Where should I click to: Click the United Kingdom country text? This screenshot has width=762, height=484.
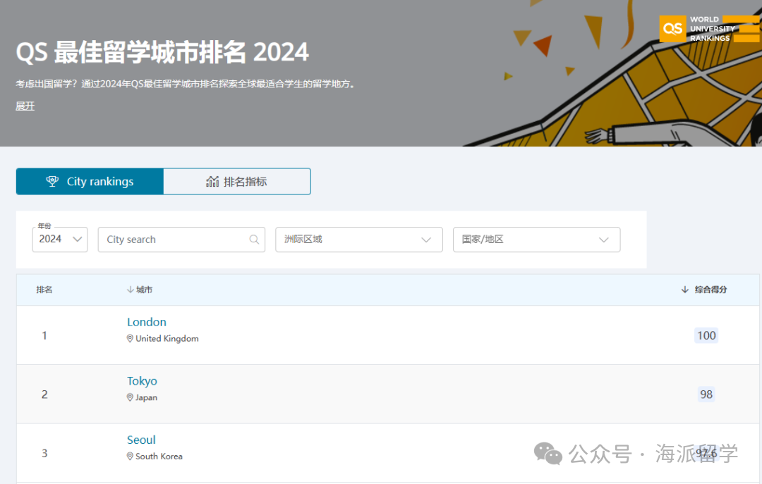167,338
